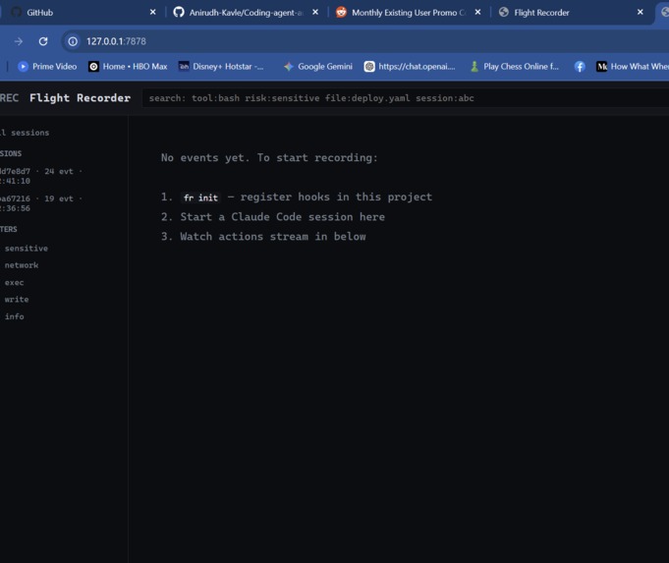Open the How What When bookmark
The image size is (669, 563).
tap(633, 67)
